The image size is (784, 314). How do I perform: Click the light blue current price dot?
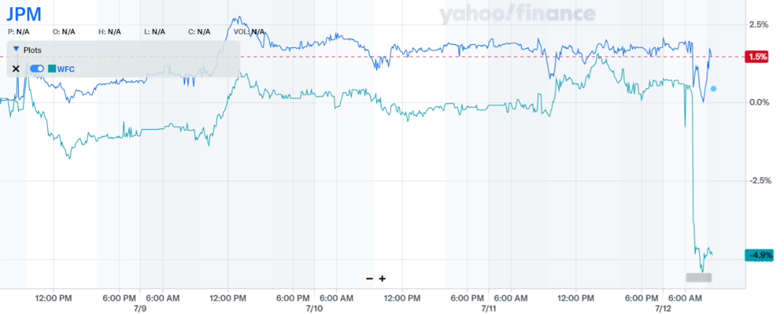pos(714,89)
